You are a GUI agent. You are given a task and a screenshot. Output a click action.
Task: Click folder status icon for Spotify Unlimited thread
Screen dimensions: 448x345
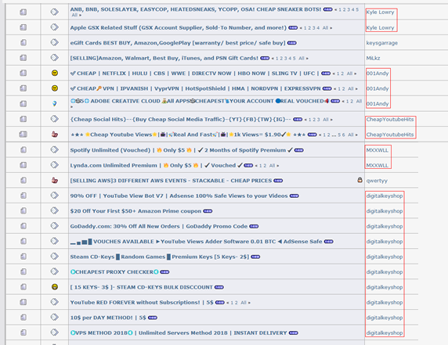(23, 150)
